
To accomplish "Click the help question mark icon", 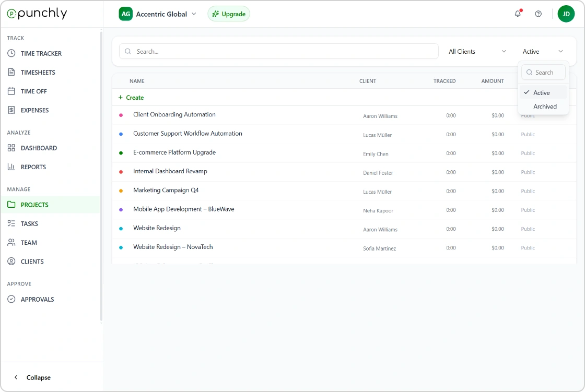I will (x=539, y=14).
